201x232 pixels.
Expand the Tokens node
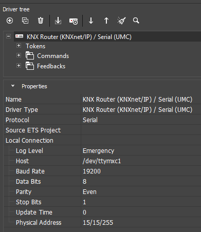19,46
